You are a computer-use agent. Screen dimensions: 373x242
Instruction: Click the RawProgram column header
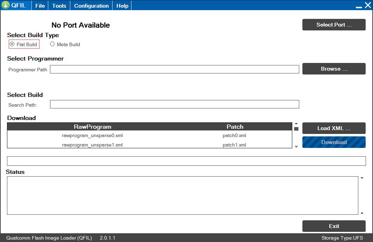tap(93, 127)
